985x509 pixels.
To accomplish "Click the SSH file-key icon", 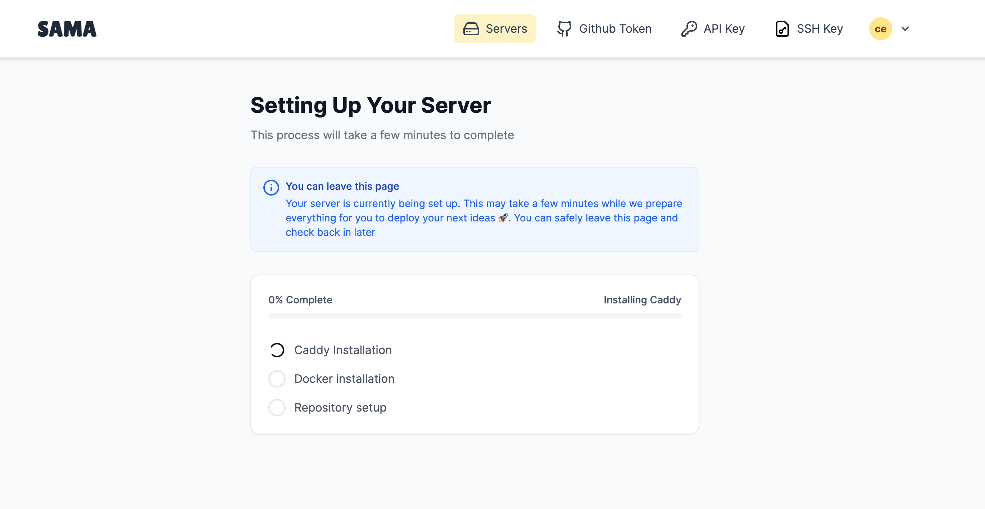I will tap(782, 29).
